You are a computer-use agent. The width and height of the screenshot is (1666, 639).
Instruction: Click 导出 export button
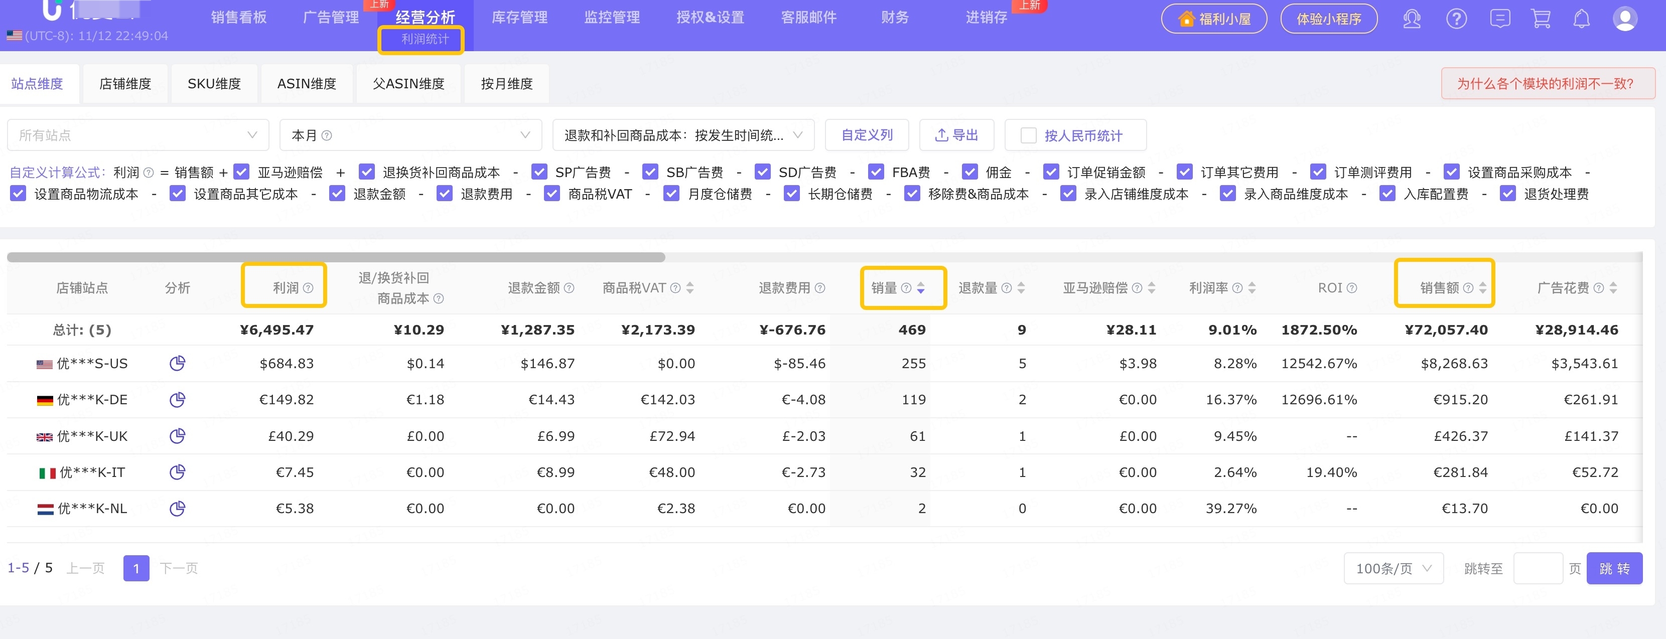[x=956, y=136]
